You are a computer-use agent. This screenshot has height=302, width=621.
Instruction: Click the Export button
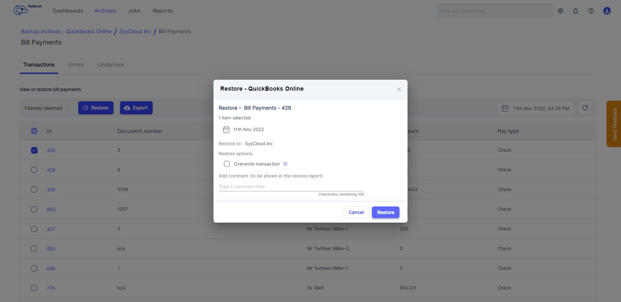coord(136,108)
